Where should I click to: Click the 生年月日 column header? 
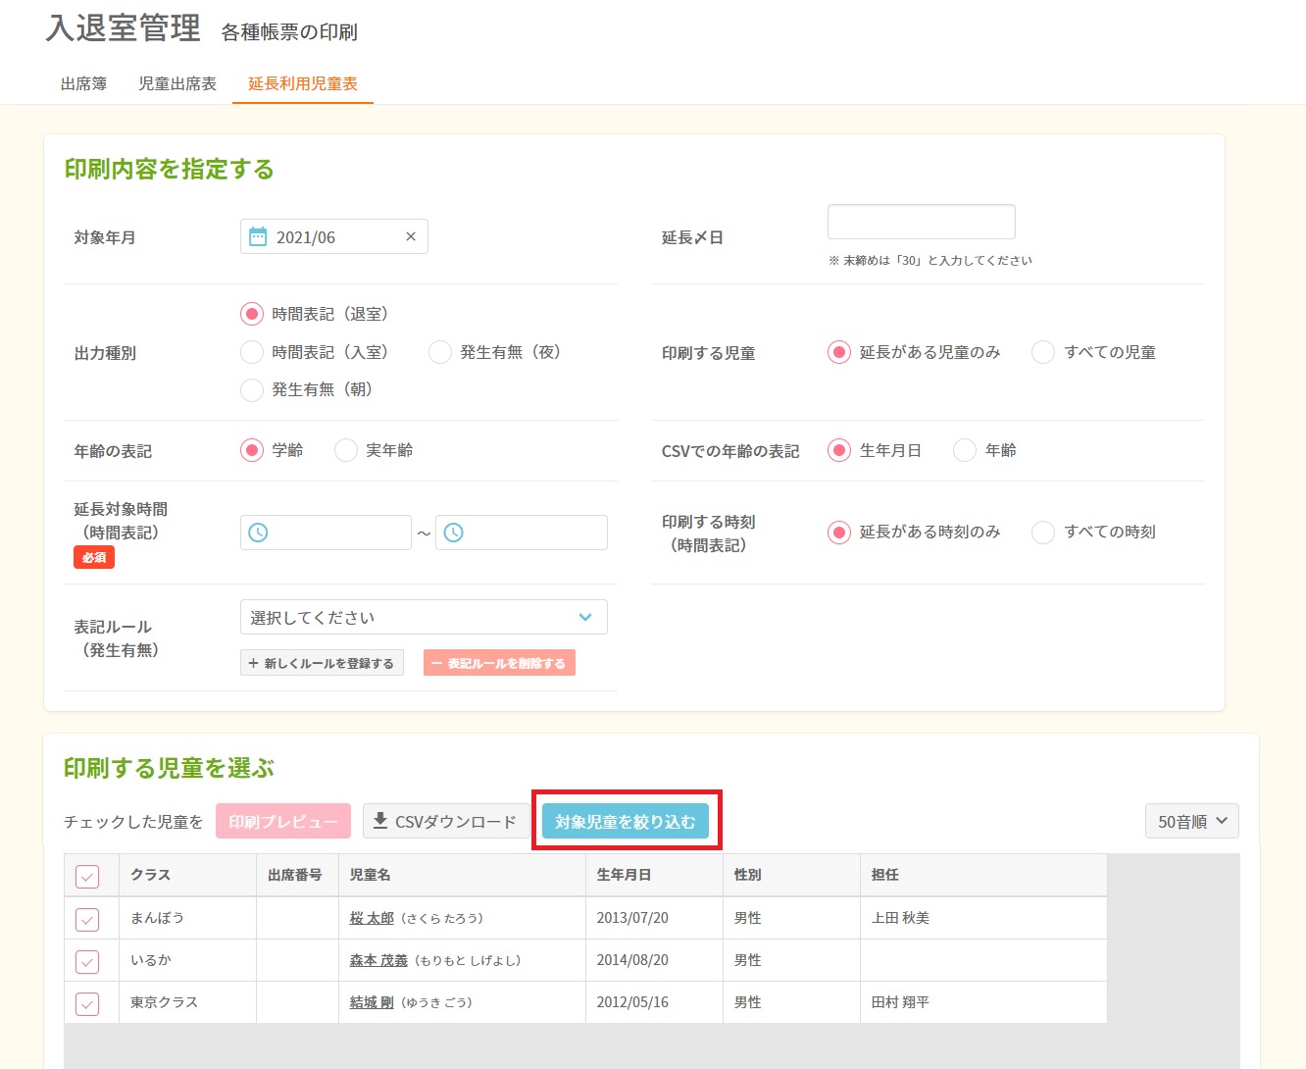pyautogui.click(x=654, y=875)
